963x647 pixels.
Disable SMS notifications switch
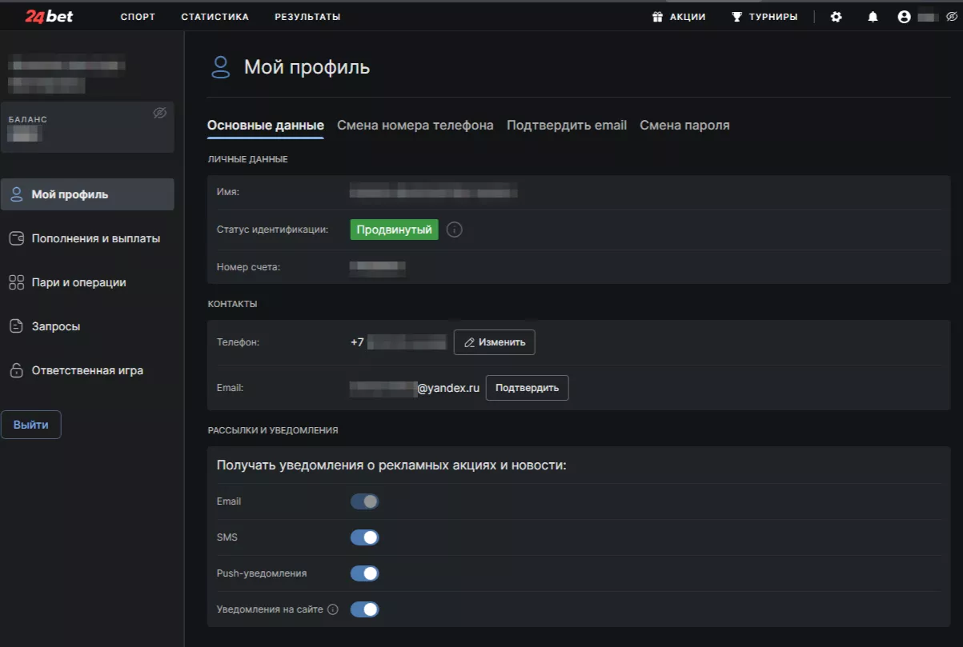coord(364,537)
